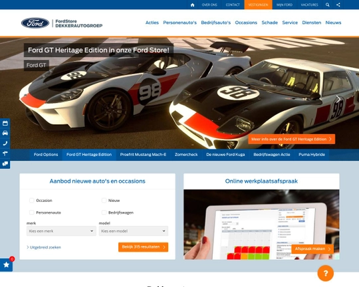Open Bedrijfsauto's in main navigation
The width and height of the screenshot is (359, 287).
[x=216, y=23]
